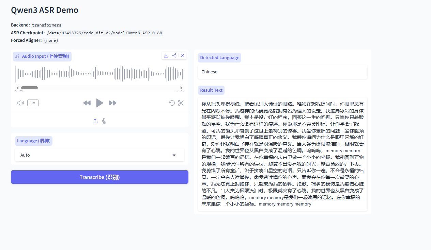Viewport: 431px width, 250px height.
Task: Click the Result Text label
Action: (211, 90)
